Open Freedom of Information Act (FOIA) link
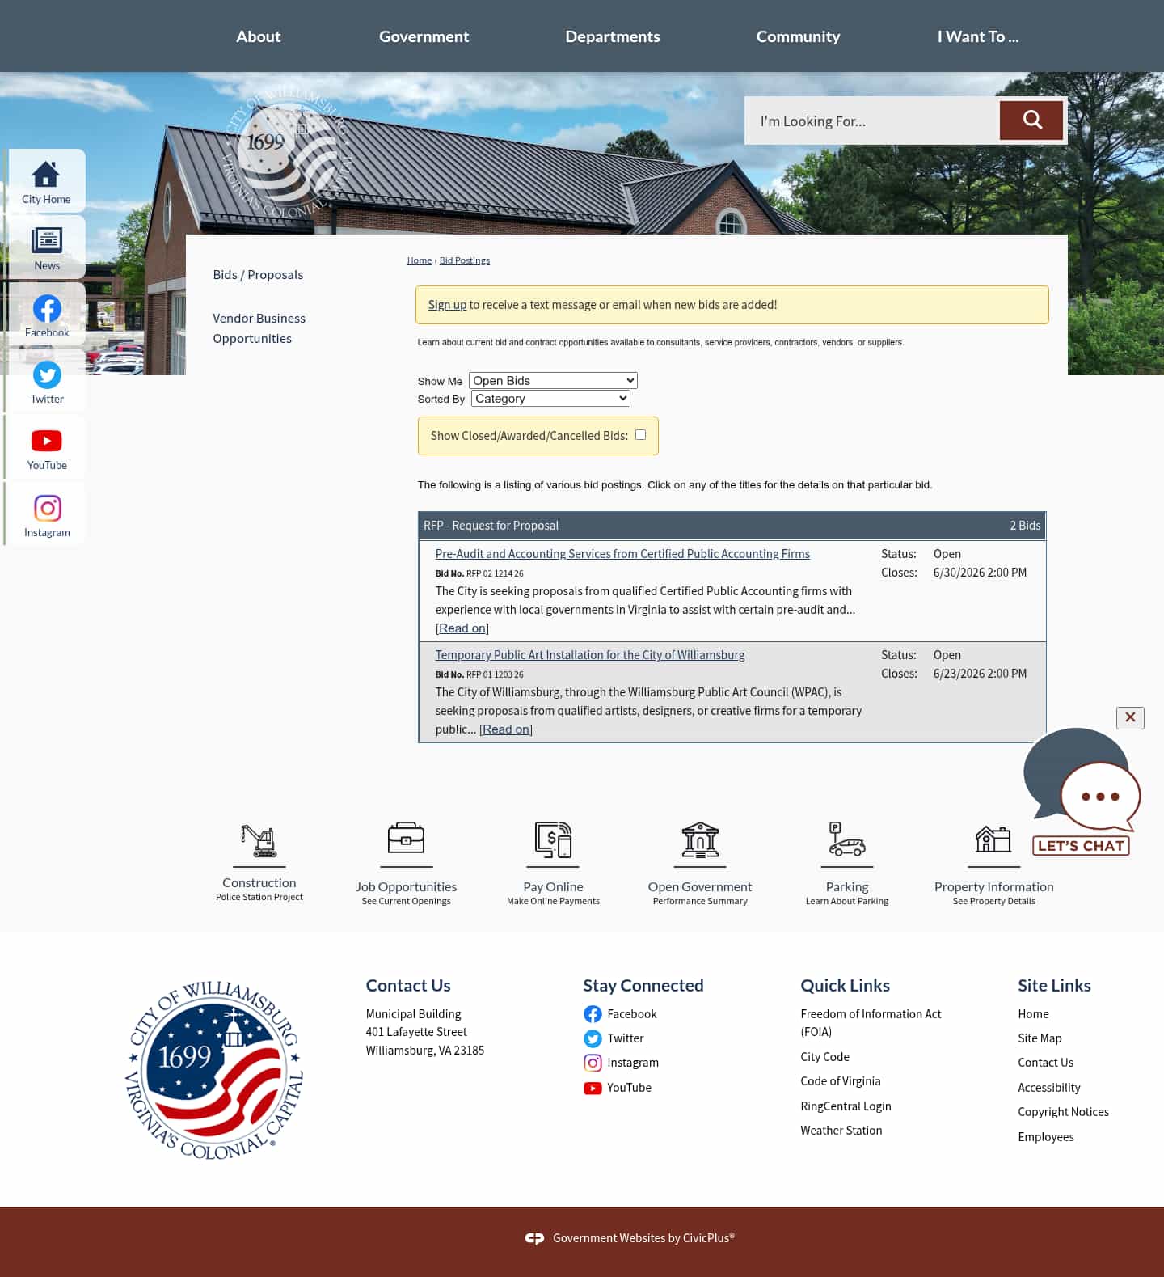 click(x=871, y=1023)
